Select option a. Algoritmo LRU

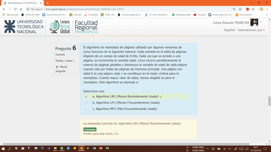click(x=86, y=96)
